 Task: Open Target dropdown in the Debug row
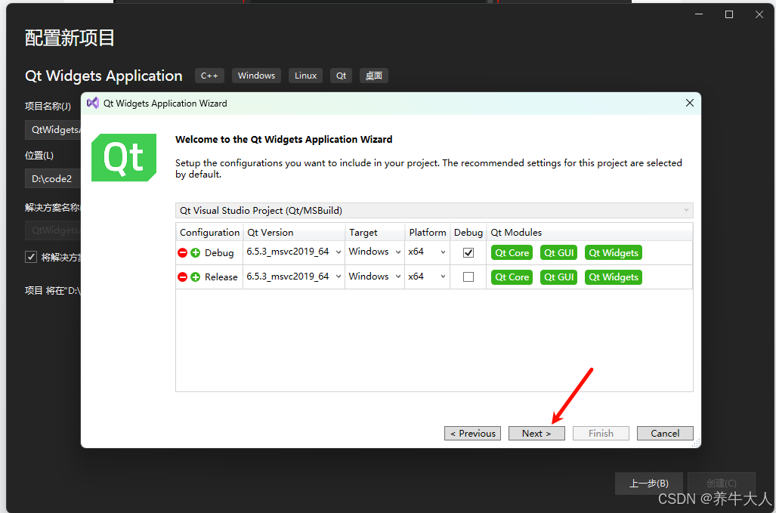pyautogui.click(x=375, y=252)
